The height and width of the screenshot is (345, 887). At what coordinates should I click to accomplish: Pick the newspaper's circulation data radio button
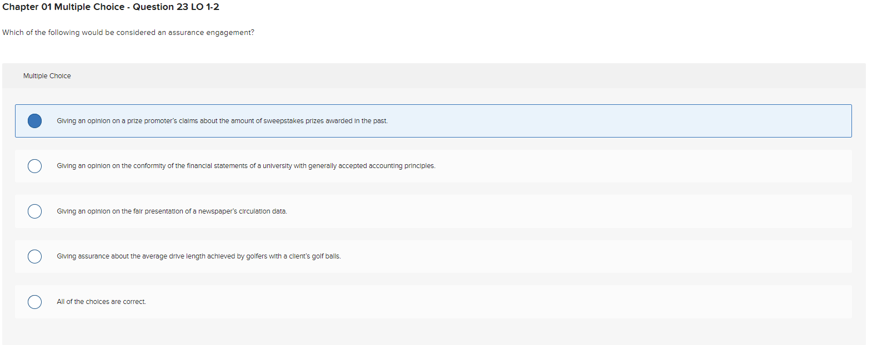click(34, 211)
